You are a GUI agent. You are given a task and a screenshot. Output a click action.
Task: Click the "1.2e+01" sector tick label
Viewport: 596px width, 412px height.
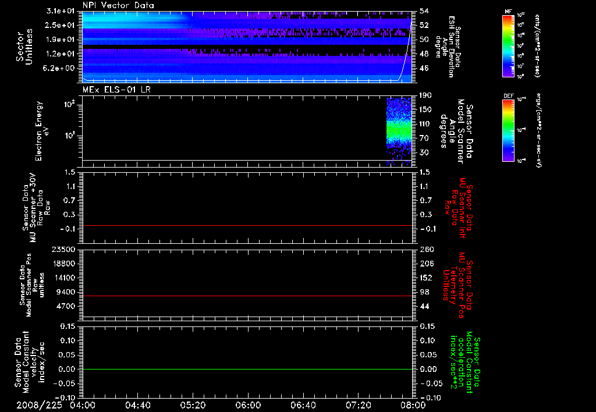coord(60,54)
